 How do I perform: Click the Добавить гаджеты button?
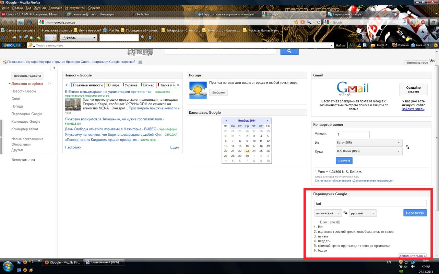27,76
